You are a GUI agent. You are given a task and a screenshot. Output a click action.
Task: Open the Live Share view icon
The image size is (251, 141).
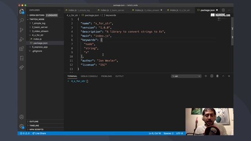pos(22,67)
